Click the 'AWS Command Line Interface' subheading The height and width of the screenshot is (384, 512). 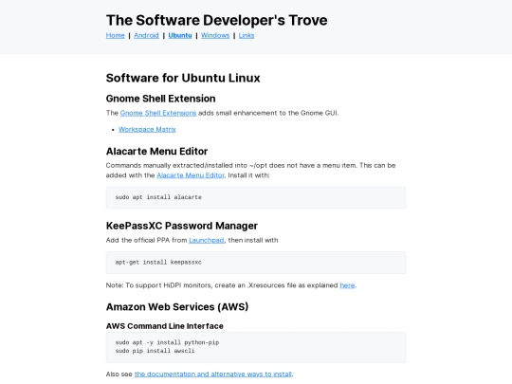165,326
